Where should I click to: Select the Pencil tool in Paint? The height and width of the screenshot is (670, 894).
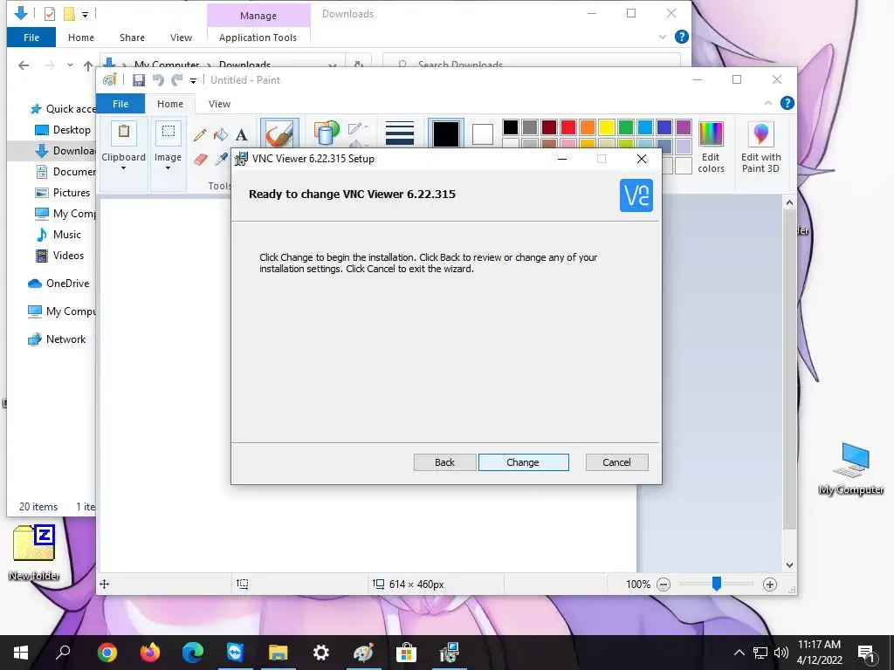click(200, 135)
